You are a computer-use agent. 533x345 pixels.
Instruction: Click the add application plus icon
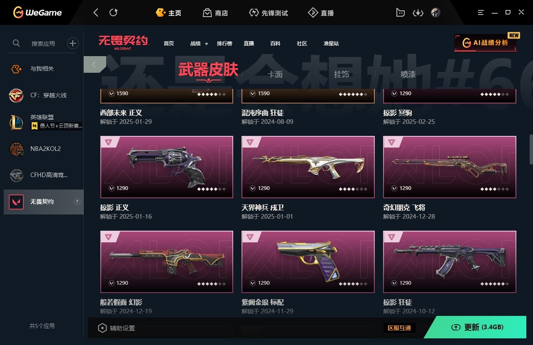pyautogui.click(x=73, y=43)
